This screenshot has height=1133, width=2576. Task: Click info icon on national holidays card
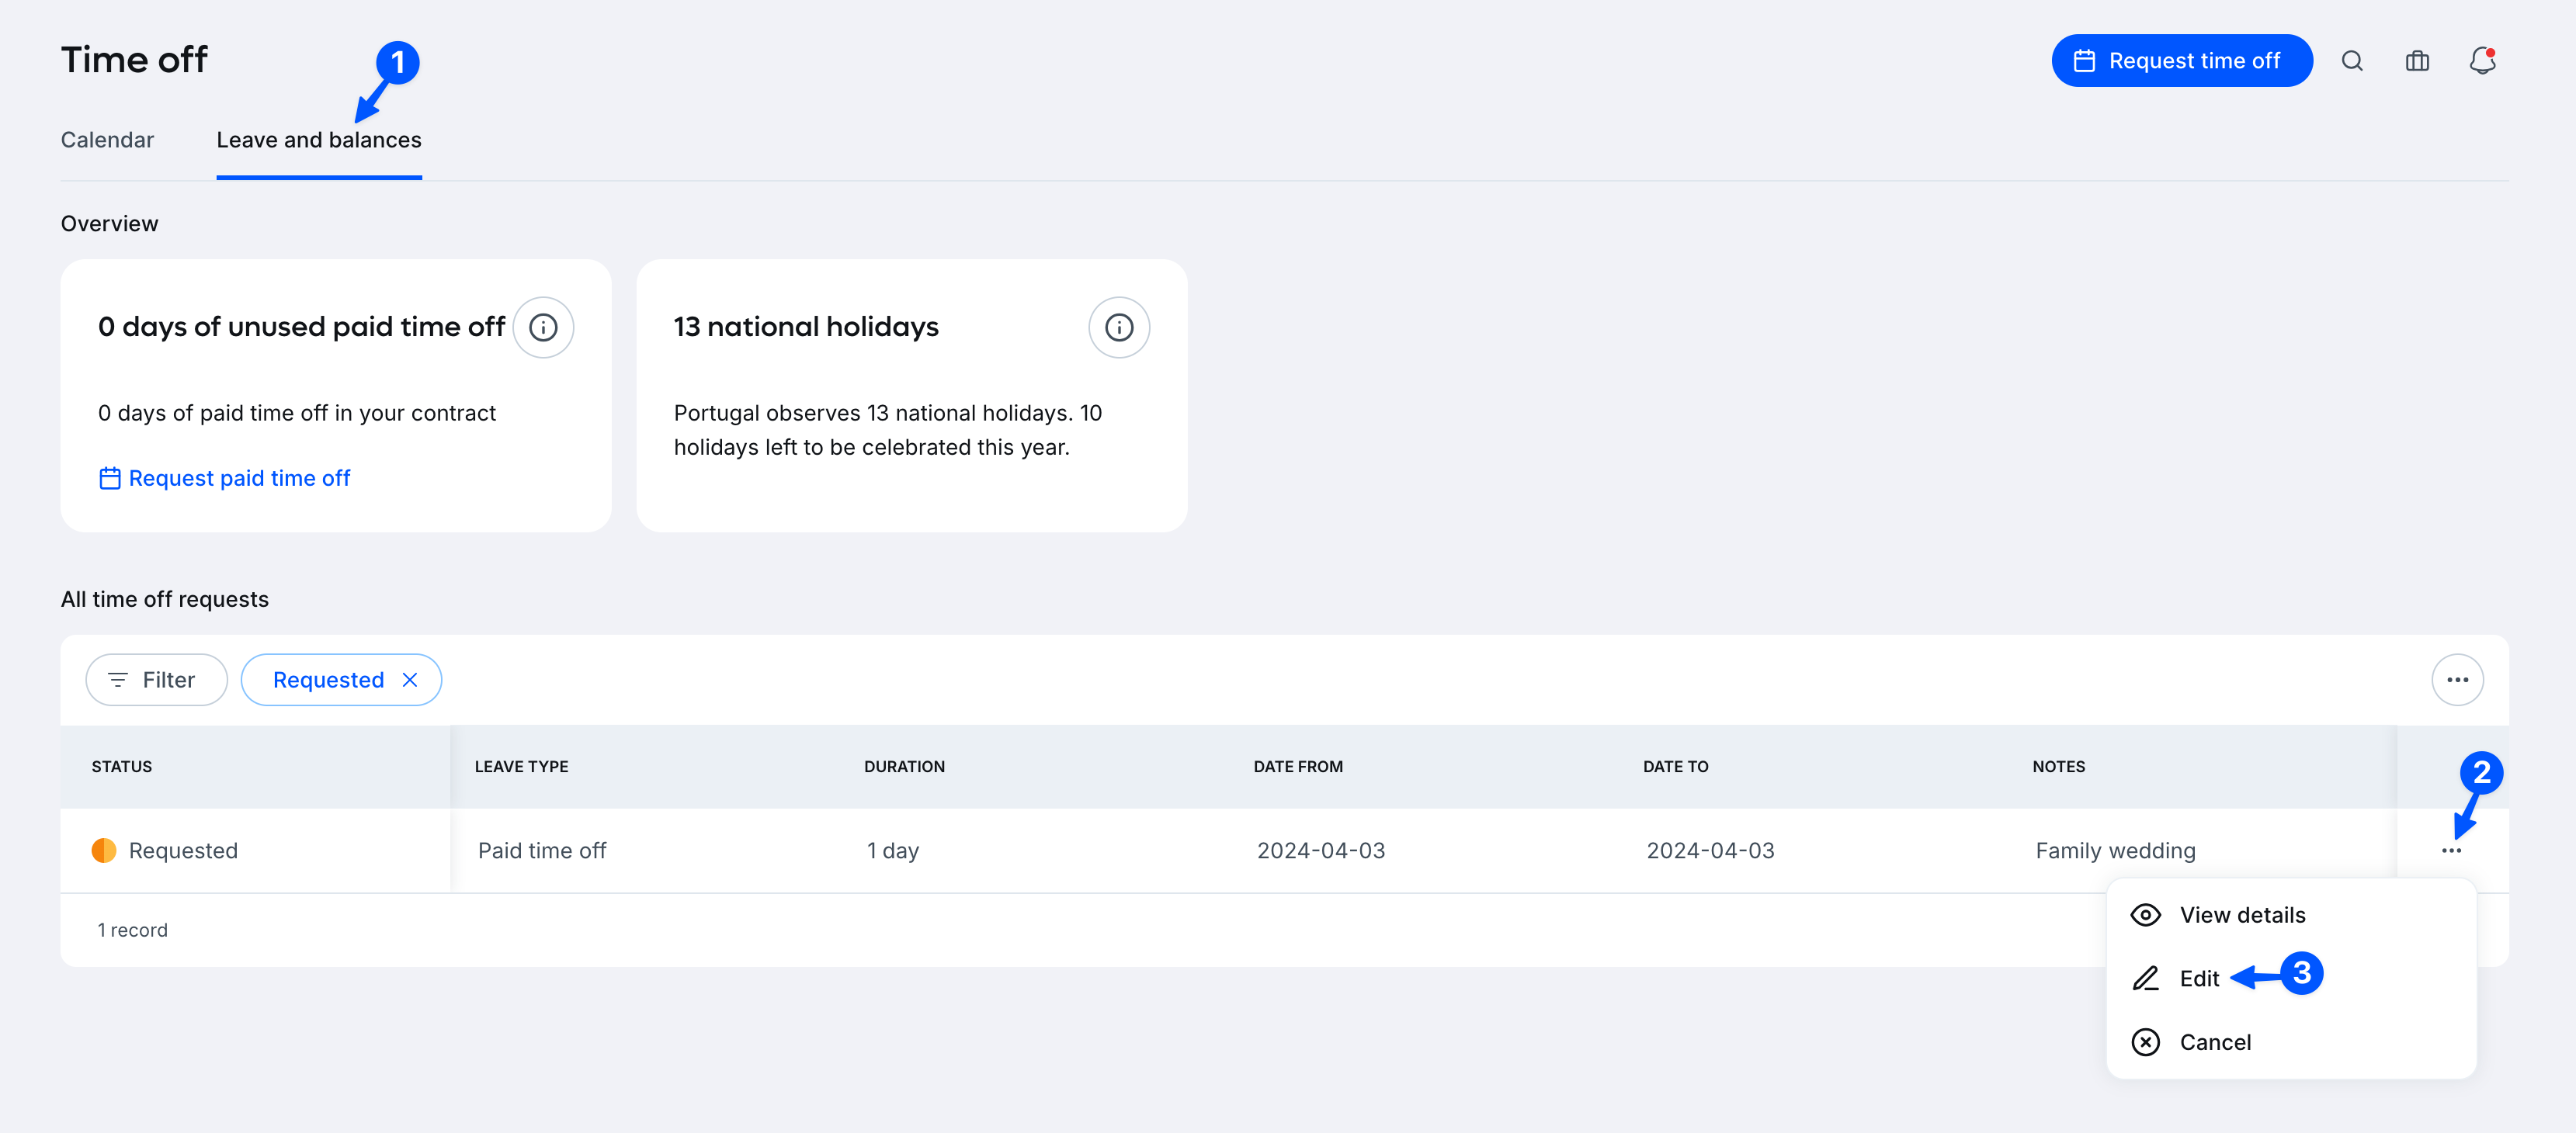tap(1118, 327)
